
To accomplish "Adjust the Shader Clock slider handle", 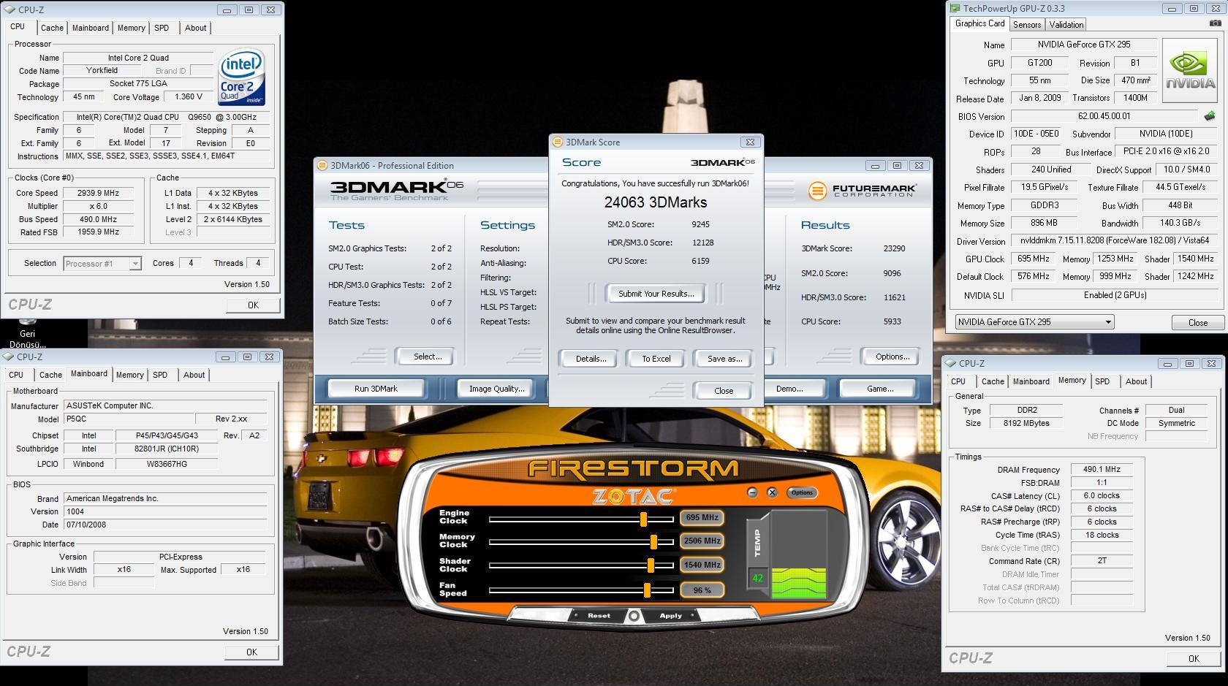I will pos(650,565).
